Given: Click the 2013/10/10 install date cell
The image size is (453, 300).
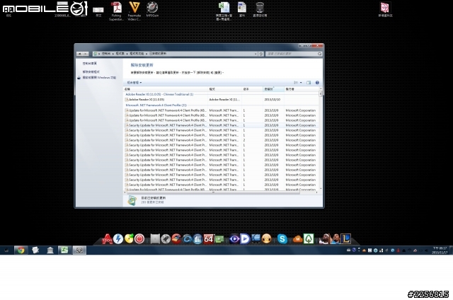Looking at the screenshot, I should click(x=272, y=100).
